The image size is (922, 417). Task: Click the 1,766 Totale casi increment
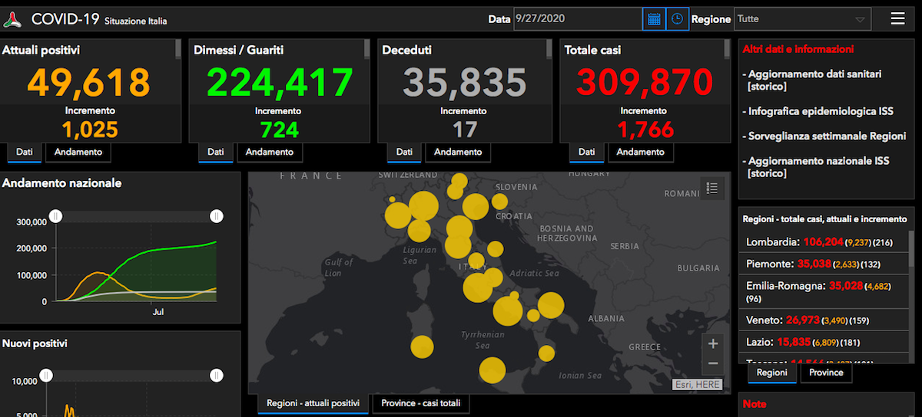click(645, 129)
